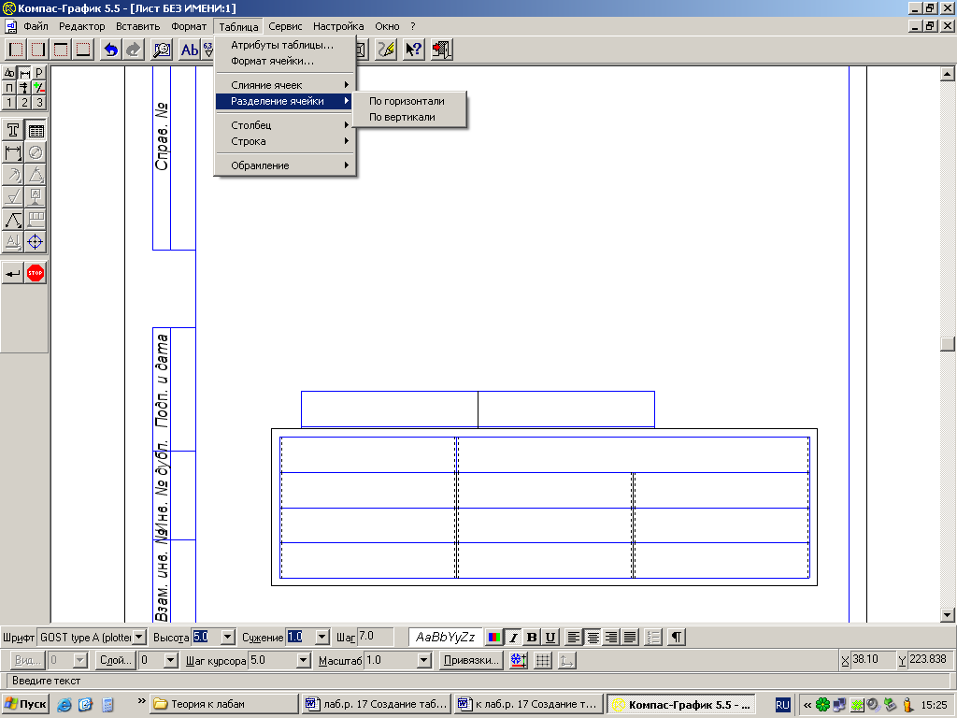The image size is (957, 718).
Task: Open the Шрифт font dropdown
Action: [139, 638]
